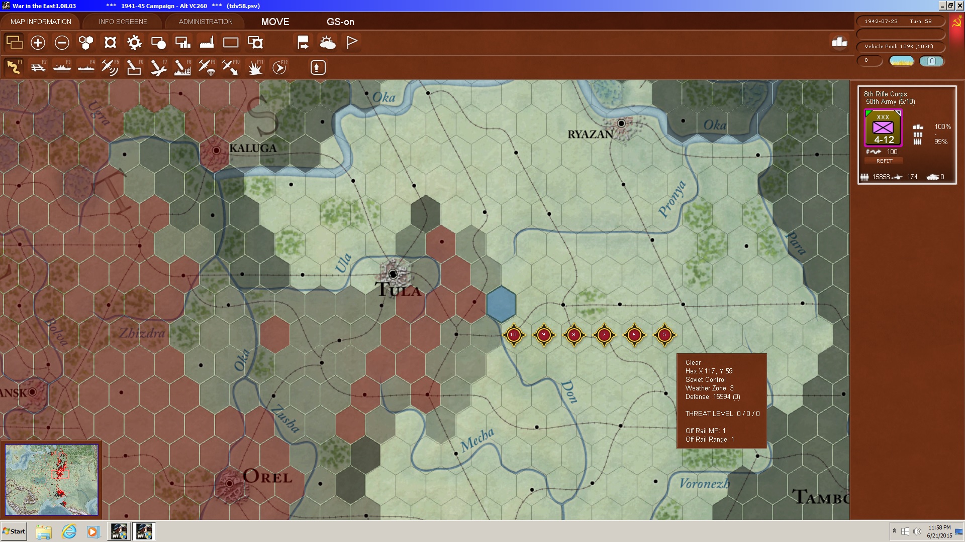Select F1 move mode arrow icon

click(14, 67)
